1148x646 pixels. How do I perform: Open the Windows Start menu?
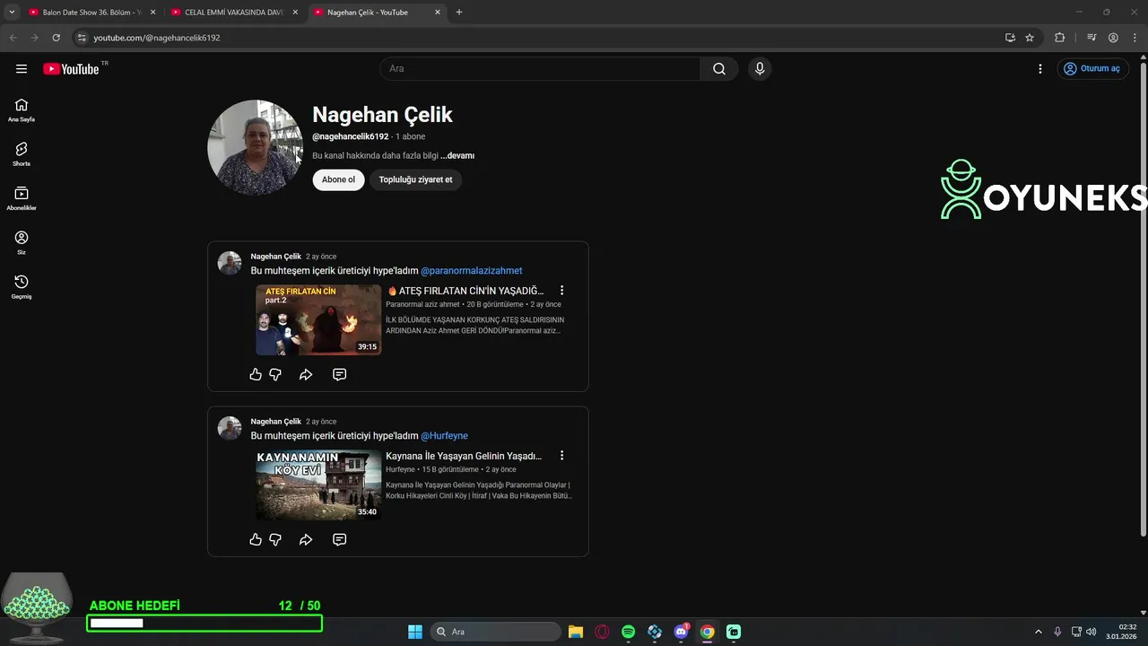pyautogui.click(x=415, y=632)
